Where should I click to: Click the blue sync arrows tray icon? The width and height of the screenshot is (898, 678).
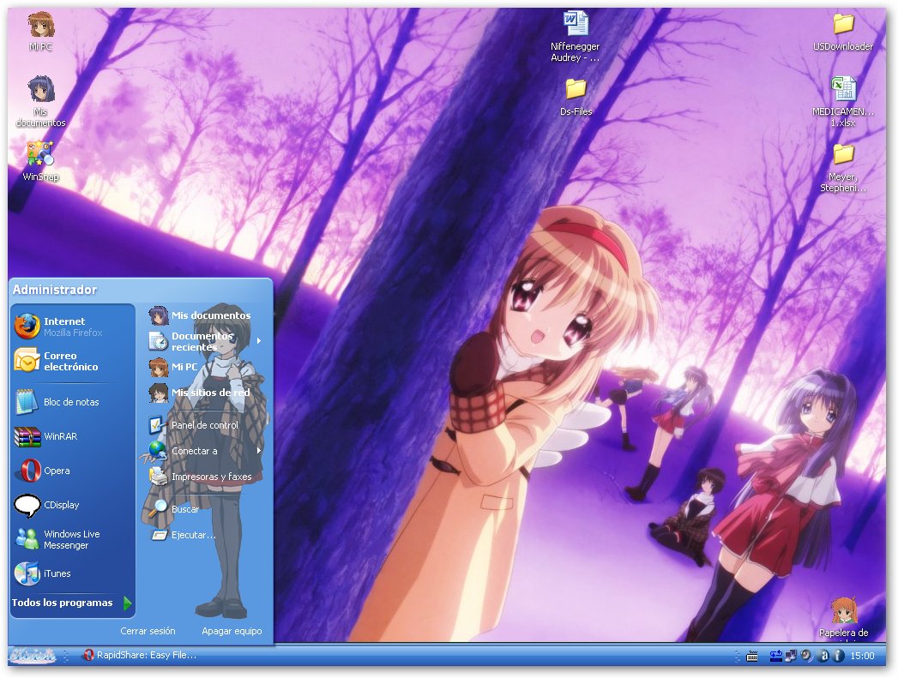point(776,656)
